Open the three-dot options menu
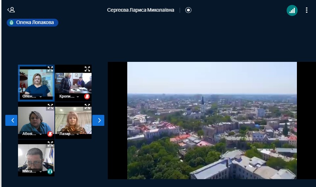 pyautogui.click(x=306, y=10)
